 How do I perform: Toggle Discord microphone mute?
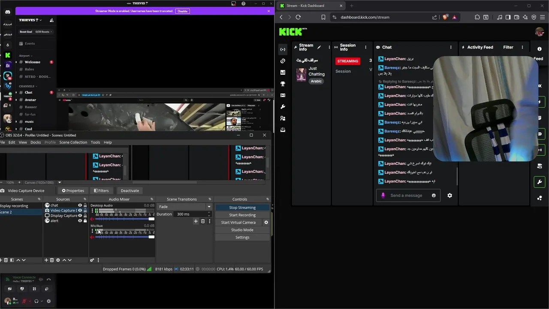pyautogui.click(x=25, y=301)
